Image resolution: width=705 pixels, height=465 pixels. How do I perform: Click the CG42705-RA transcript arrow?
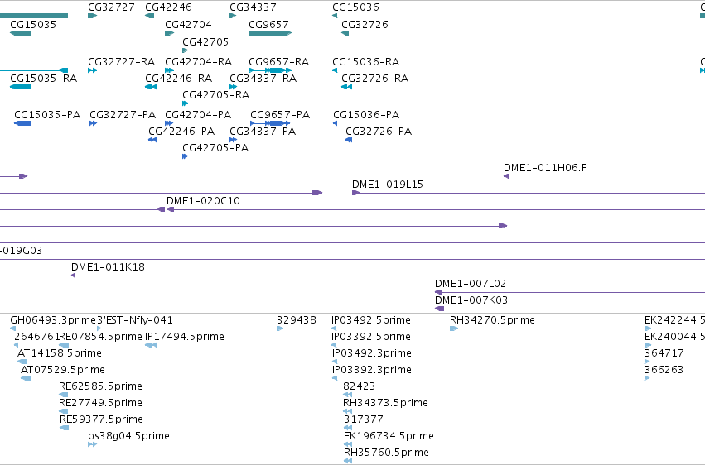point(185,103)
